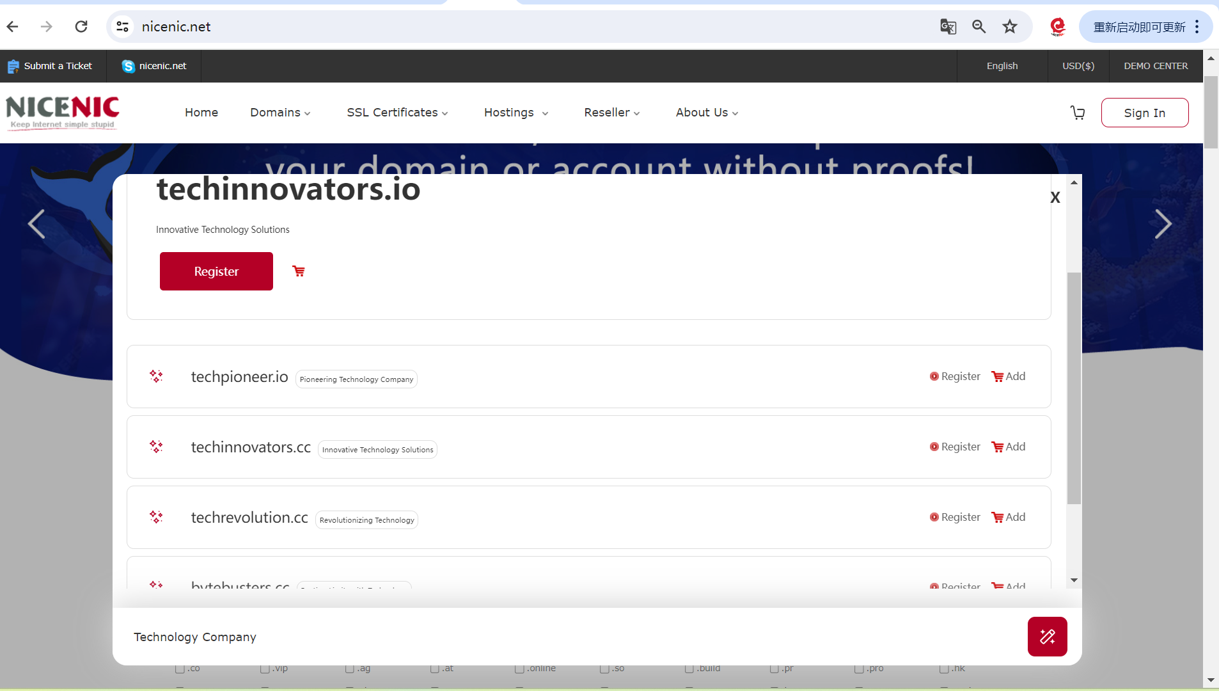This screenshot has width=1219, height=691.
Task: Check the .so extension checkbox
Action: (604, 669)
